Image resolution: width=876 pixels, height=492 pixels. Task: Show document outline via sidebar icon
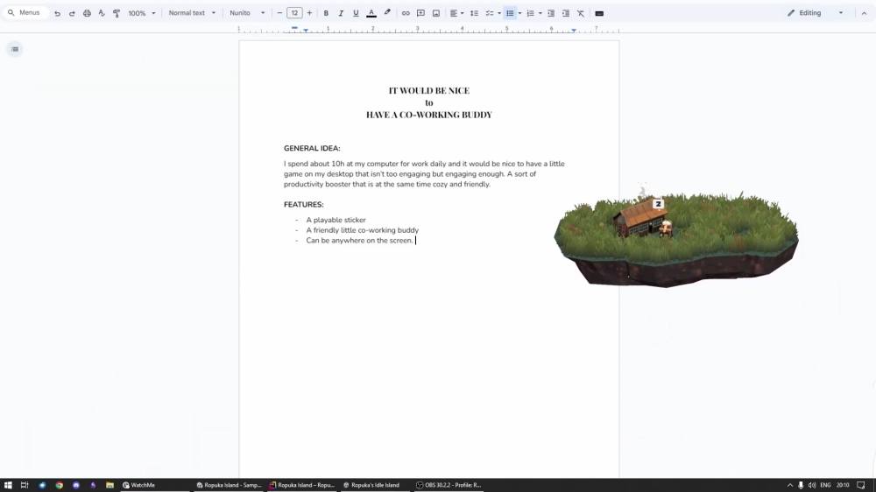click(x=15, y=49)
